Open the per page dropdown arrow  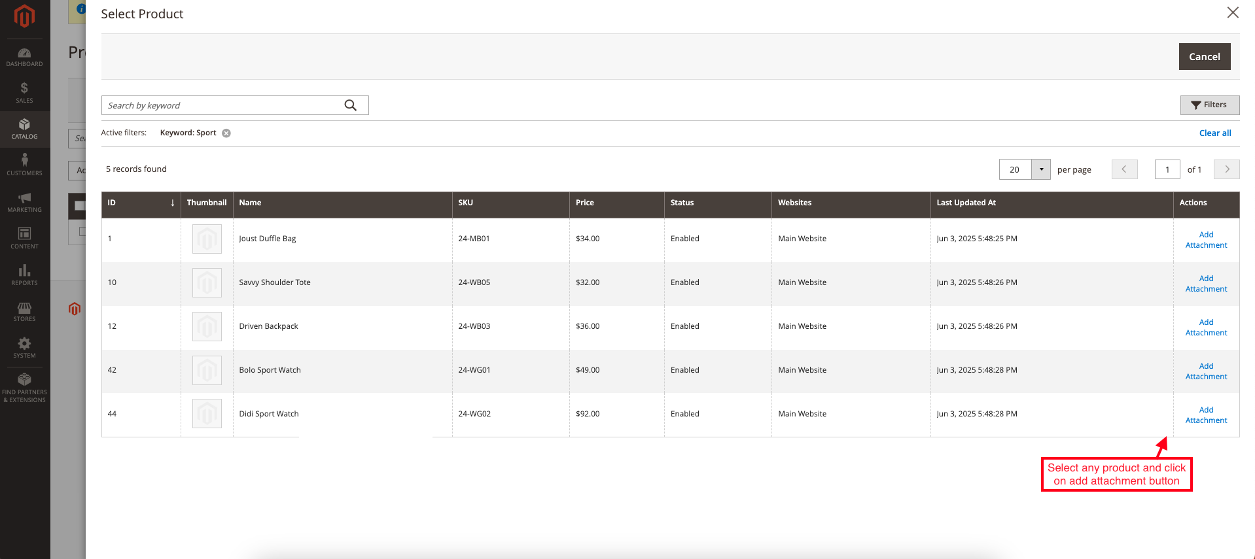click(1041, 169)
